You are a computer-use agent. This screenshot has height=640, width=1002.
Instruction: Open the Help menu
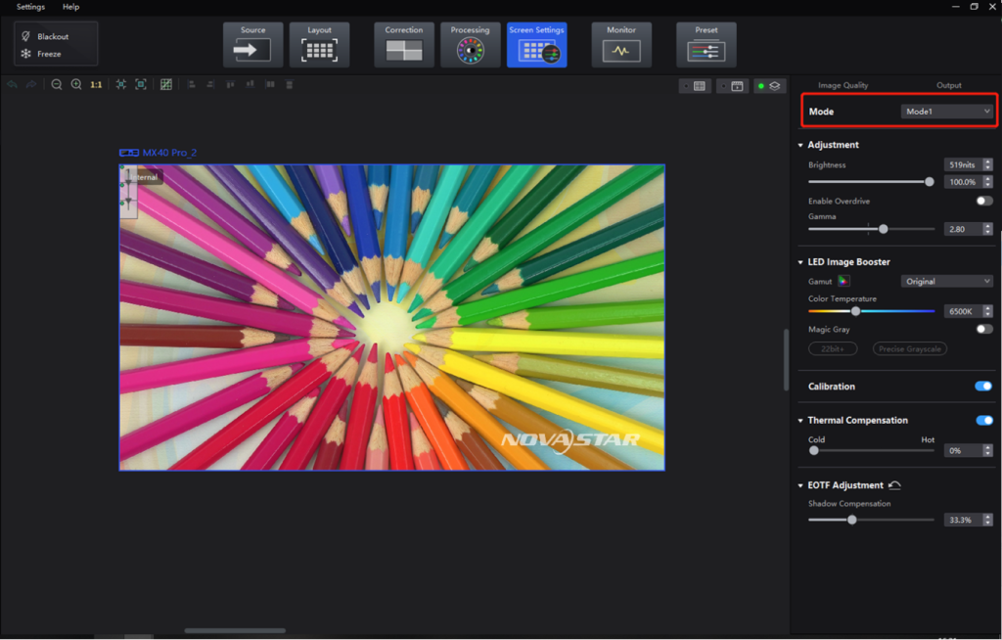point(70,7)
